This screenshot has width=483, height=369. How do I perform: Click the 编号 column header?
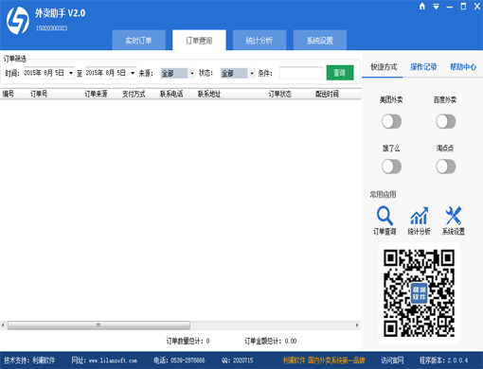(x=9, y=94)
